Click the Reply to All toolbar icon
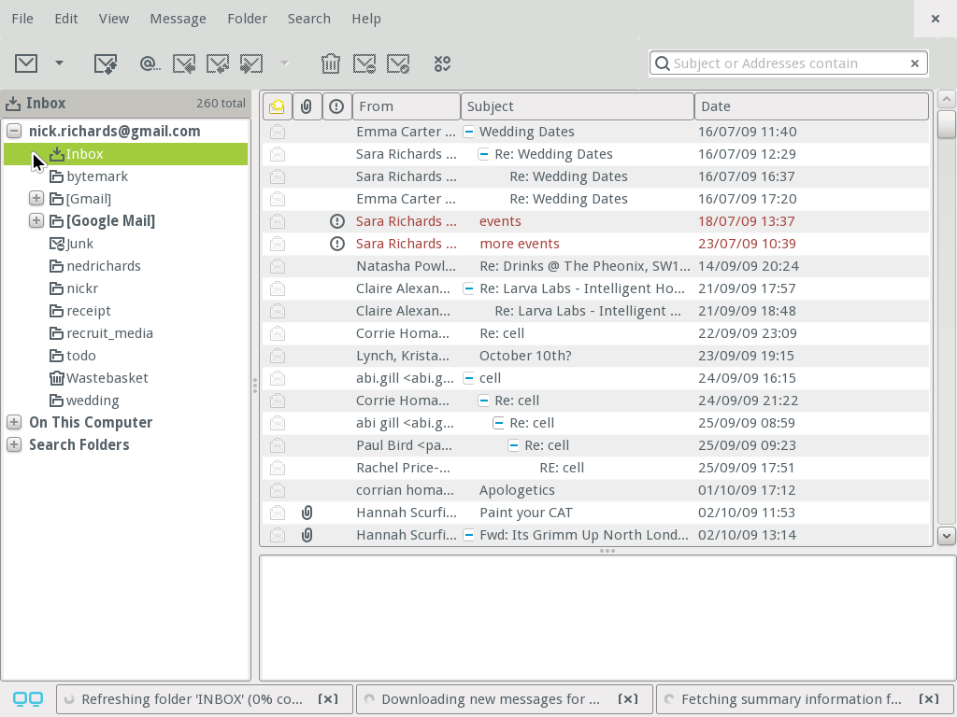The width and height of the screenshot is (957, 717). tap(218, 63)
